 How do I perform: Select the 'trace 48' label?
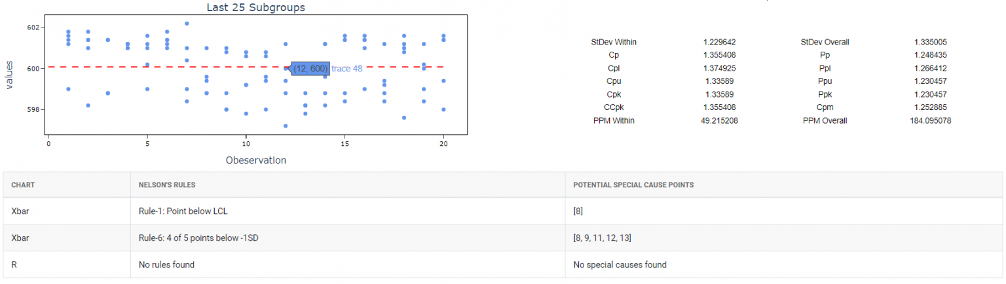tap(347, 69)
